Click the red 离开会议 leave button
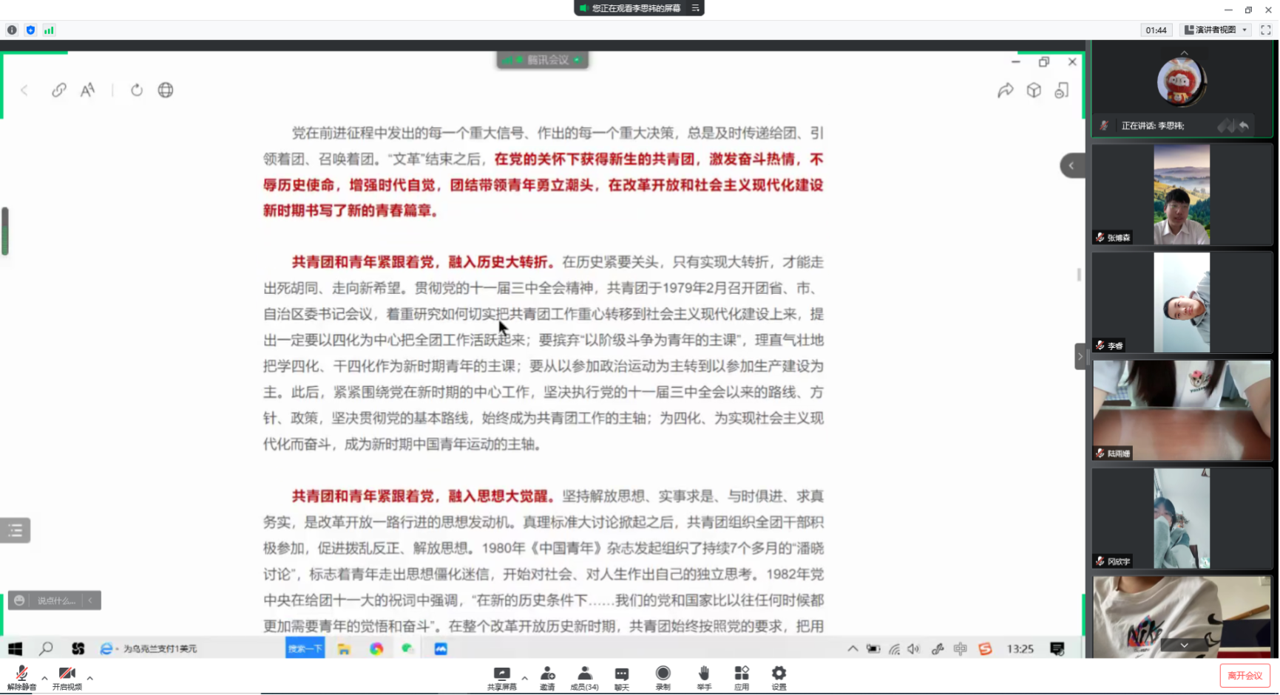Screen dimensions: 1280x695 (1245, 676)
